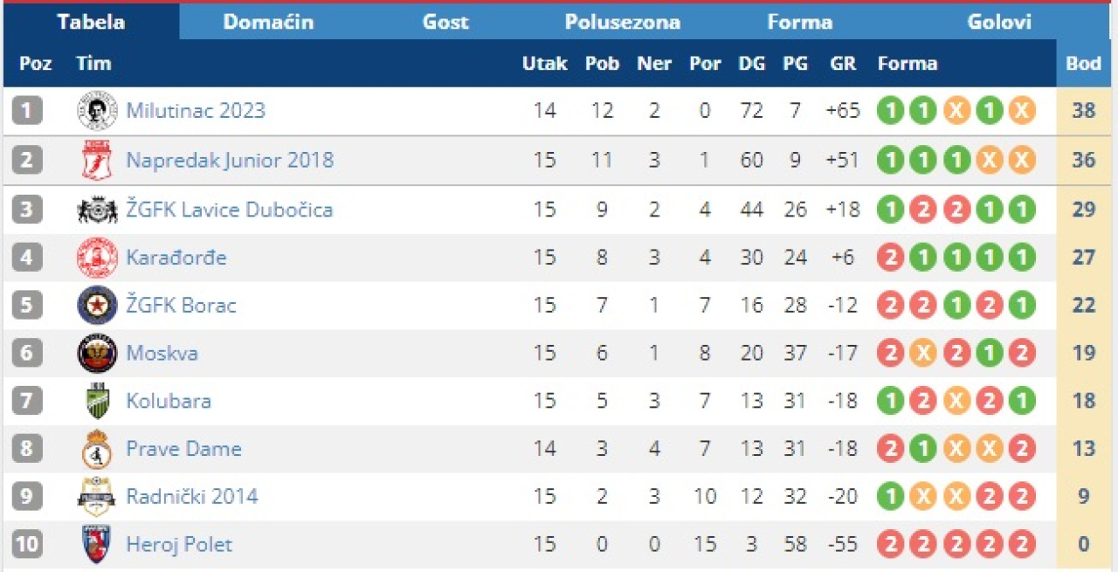1118x572 pixels.
Task: Click the Napredak Junior 2018 crest
Action: (x=97, y=160)
